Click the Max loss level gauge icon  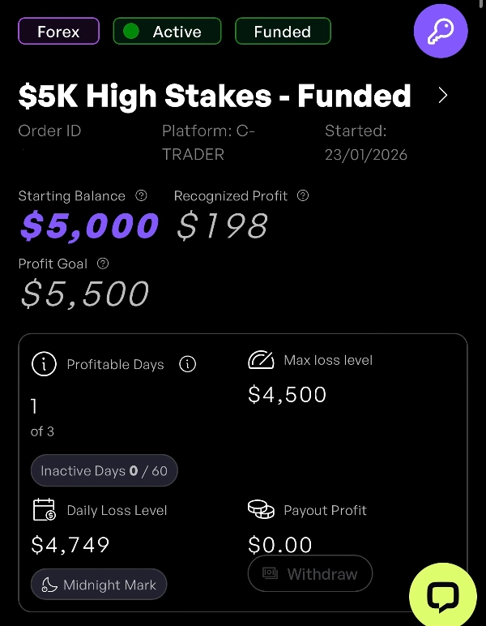(261, 360)
